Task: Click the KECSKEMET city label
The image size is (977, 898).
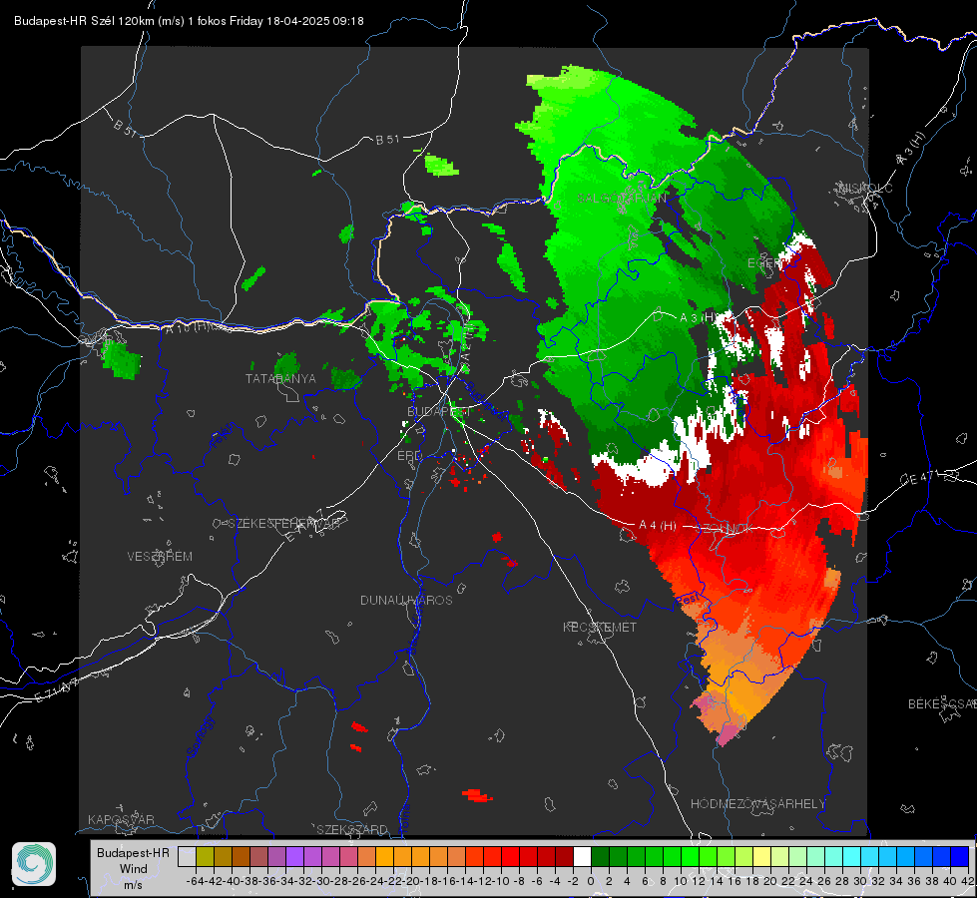Action: point(600,628)
